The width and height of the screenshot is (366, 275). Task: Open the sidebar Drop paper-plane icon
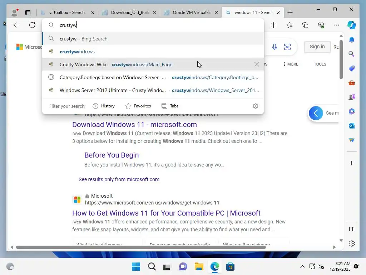coord(352,140)
